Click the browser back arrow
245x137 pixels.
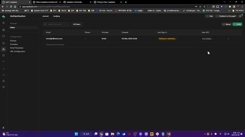pos(3,7)
